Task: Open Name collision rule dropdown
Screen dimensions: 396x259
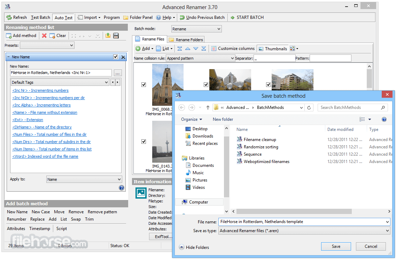Action: click(200, 58)
